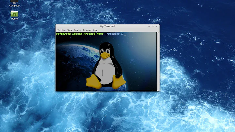The height and width of the screenshot is (132, 235).
Task: Open the View menu in My Terminal
Action: [70, 30]
